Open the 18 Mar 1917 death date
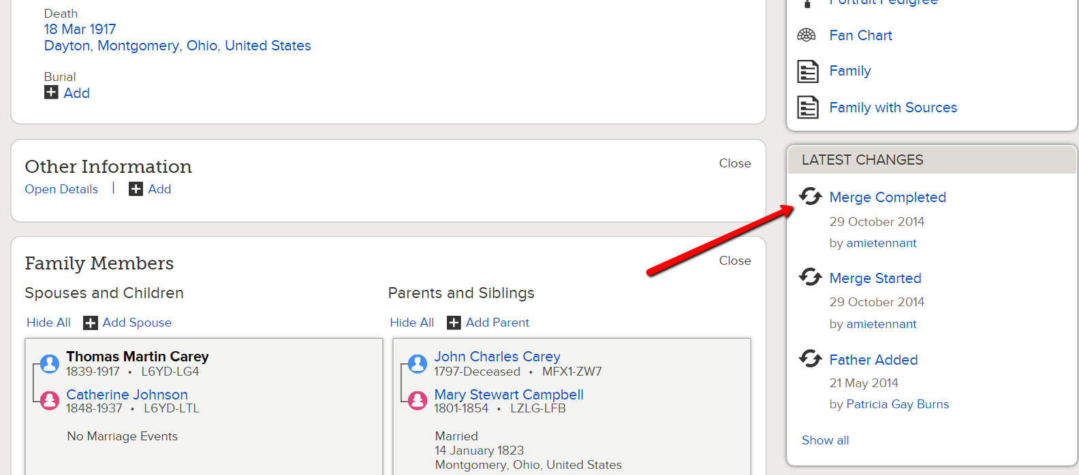1079x475 pixels. pos(80,29)
